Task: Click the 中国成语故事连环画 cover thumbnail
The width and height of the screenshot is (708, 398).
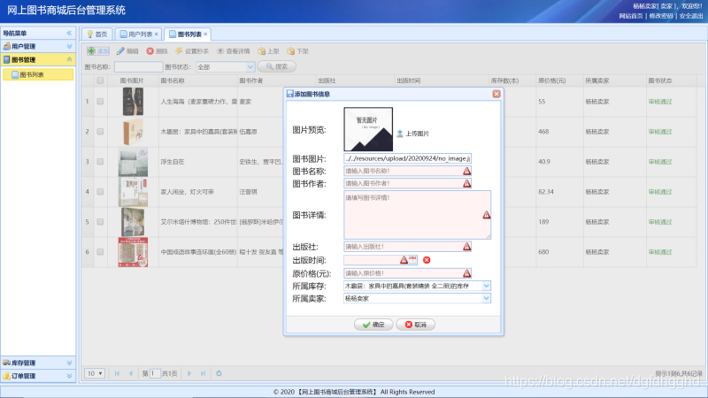Action: coord(133,252)
